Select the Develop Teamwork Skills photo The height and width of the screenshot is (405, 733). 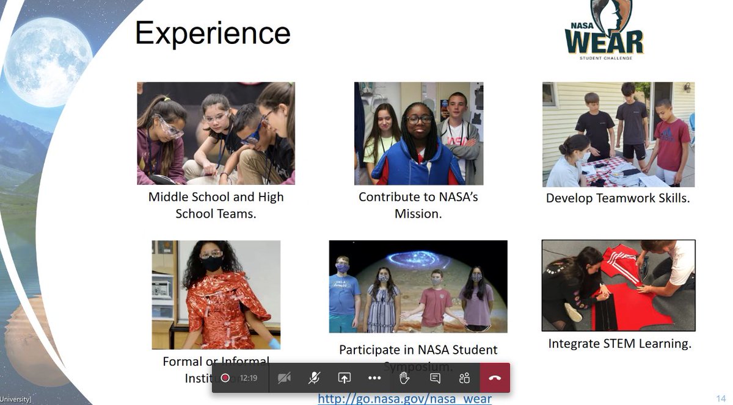point(618,134)
